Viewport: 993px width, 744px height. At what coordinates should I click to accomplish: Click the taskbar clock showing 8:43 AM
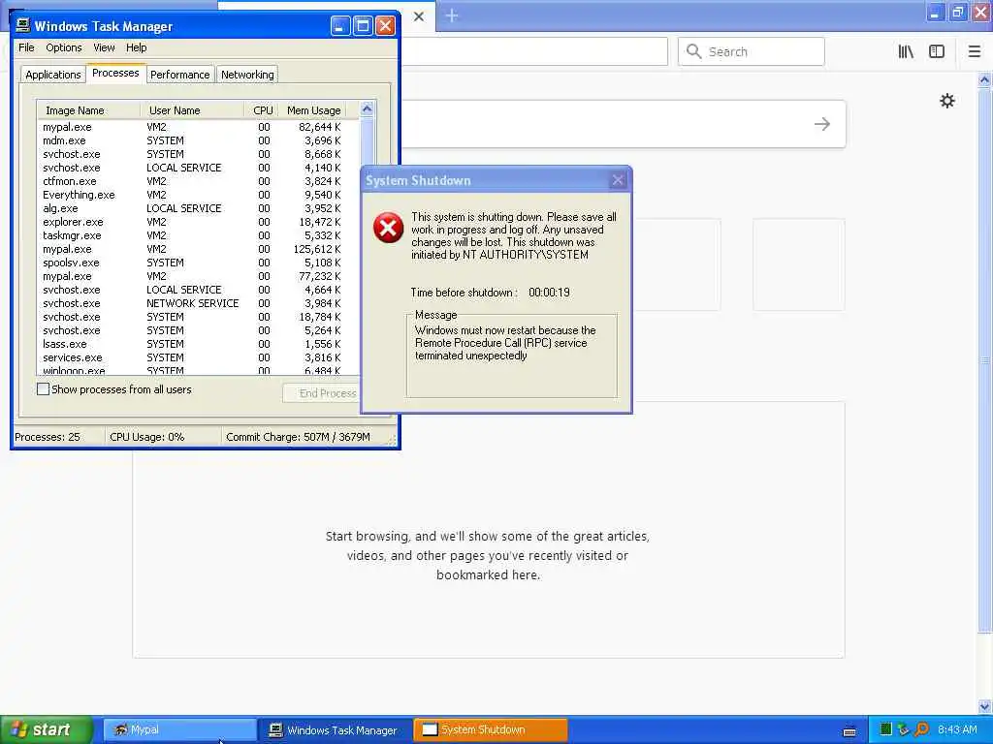click(x=957, y=729)
